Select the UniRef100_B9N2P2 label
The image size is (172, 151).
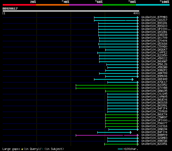pos(154,70)
